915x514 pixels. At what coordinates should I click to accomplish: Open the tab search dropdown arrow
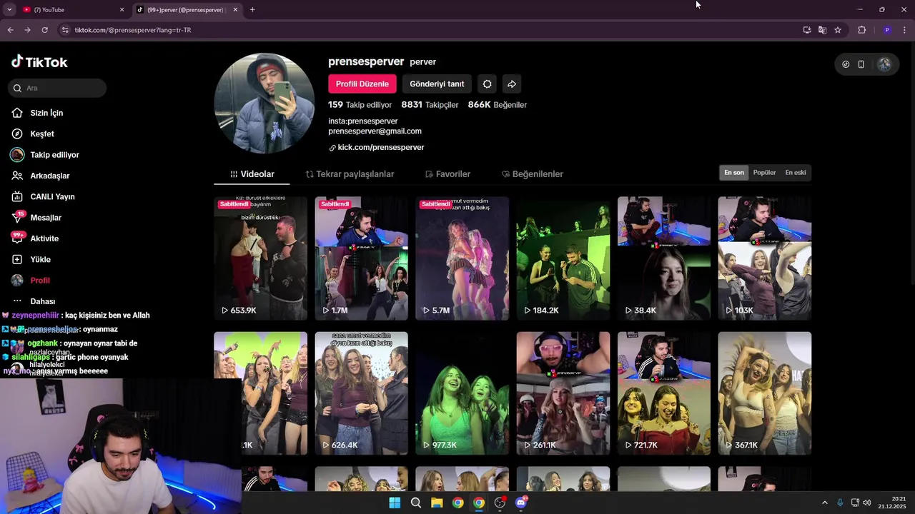(9, 10)
